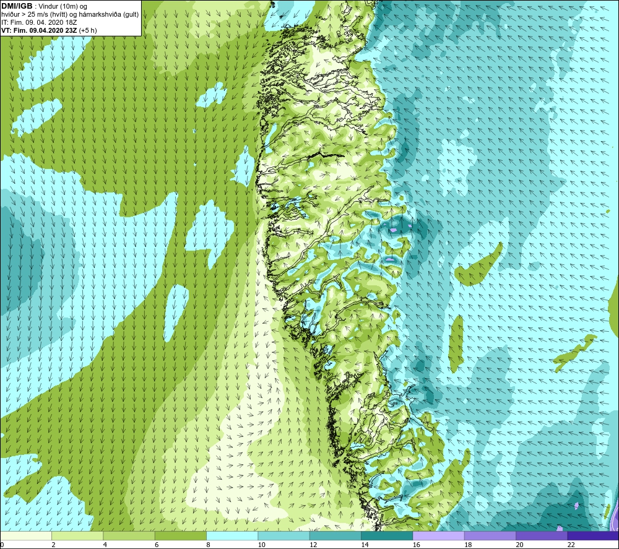Click the dark teal 14–16 color swatch
The height and width of the screenshot is (549, 619).
tap(387, 535)
